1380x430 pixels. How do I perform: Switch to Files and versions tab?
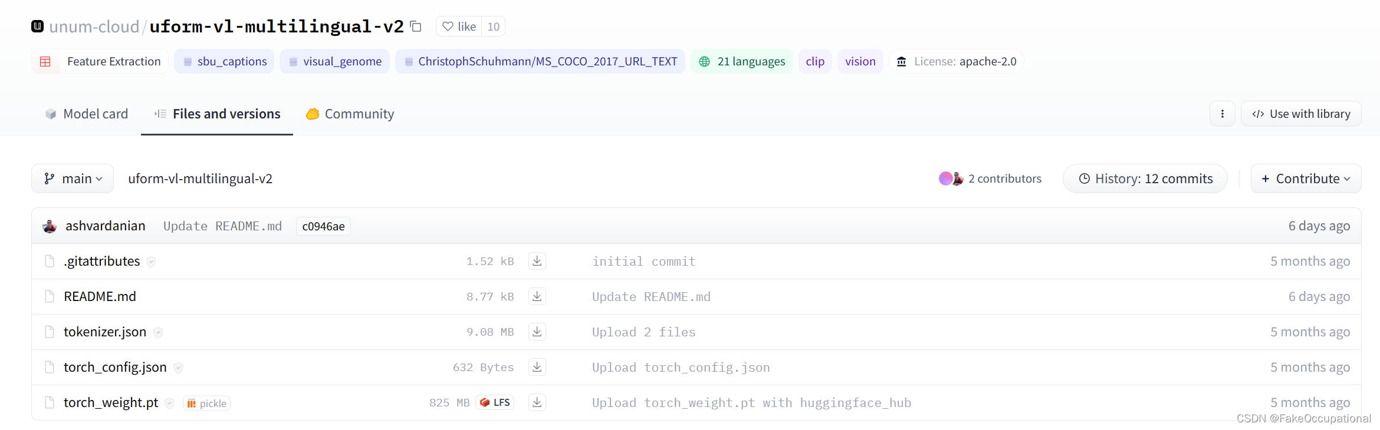click(217, 114)
